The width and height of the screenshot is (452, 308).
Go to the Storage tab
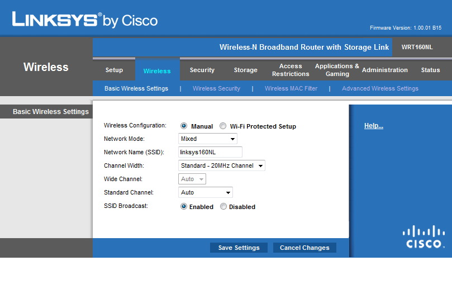click(245, 70)
